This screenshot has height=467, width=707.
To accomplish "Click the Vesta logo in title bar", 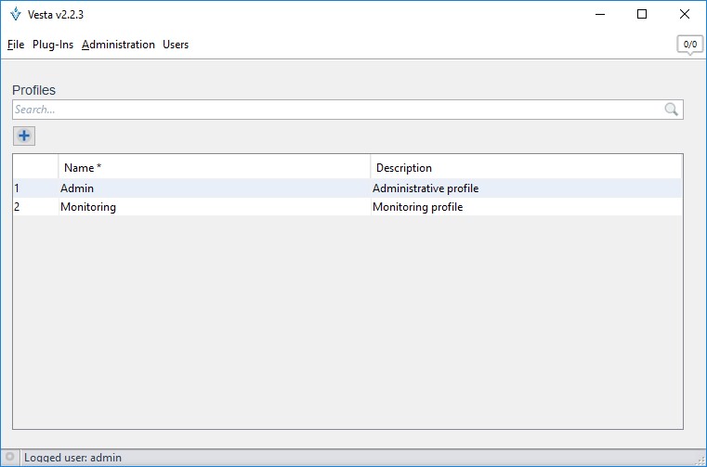I will click(x=15, y=14).
